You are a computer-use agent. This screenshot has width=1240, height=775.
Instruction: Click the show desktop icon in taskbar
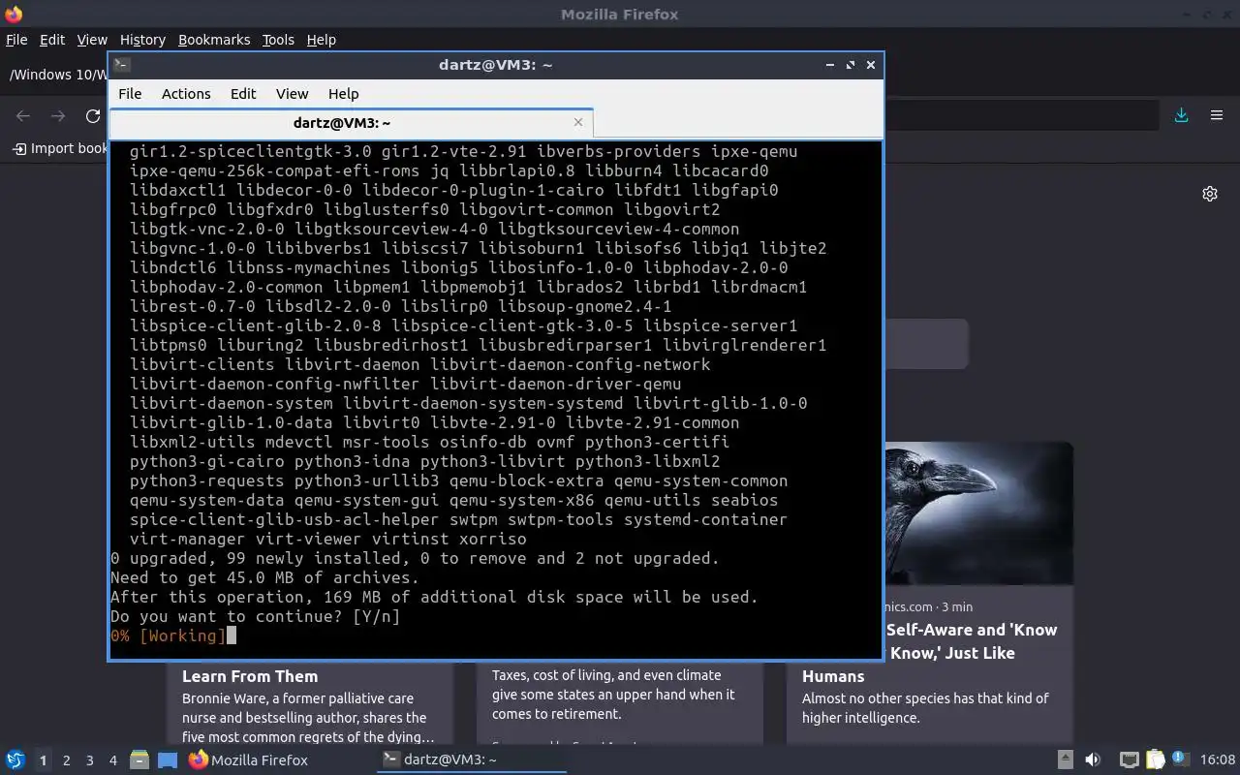coord(168,760)
